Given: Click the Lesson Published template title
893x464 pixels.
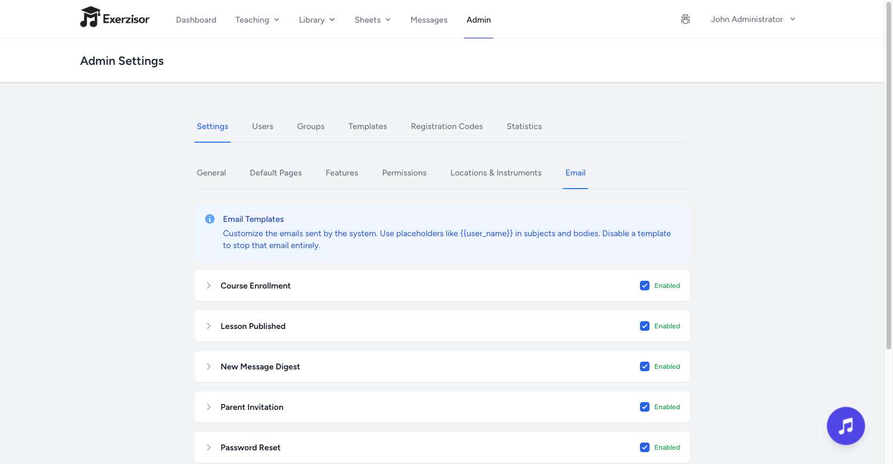Looking at the screenshot, I should click(253, 326).
